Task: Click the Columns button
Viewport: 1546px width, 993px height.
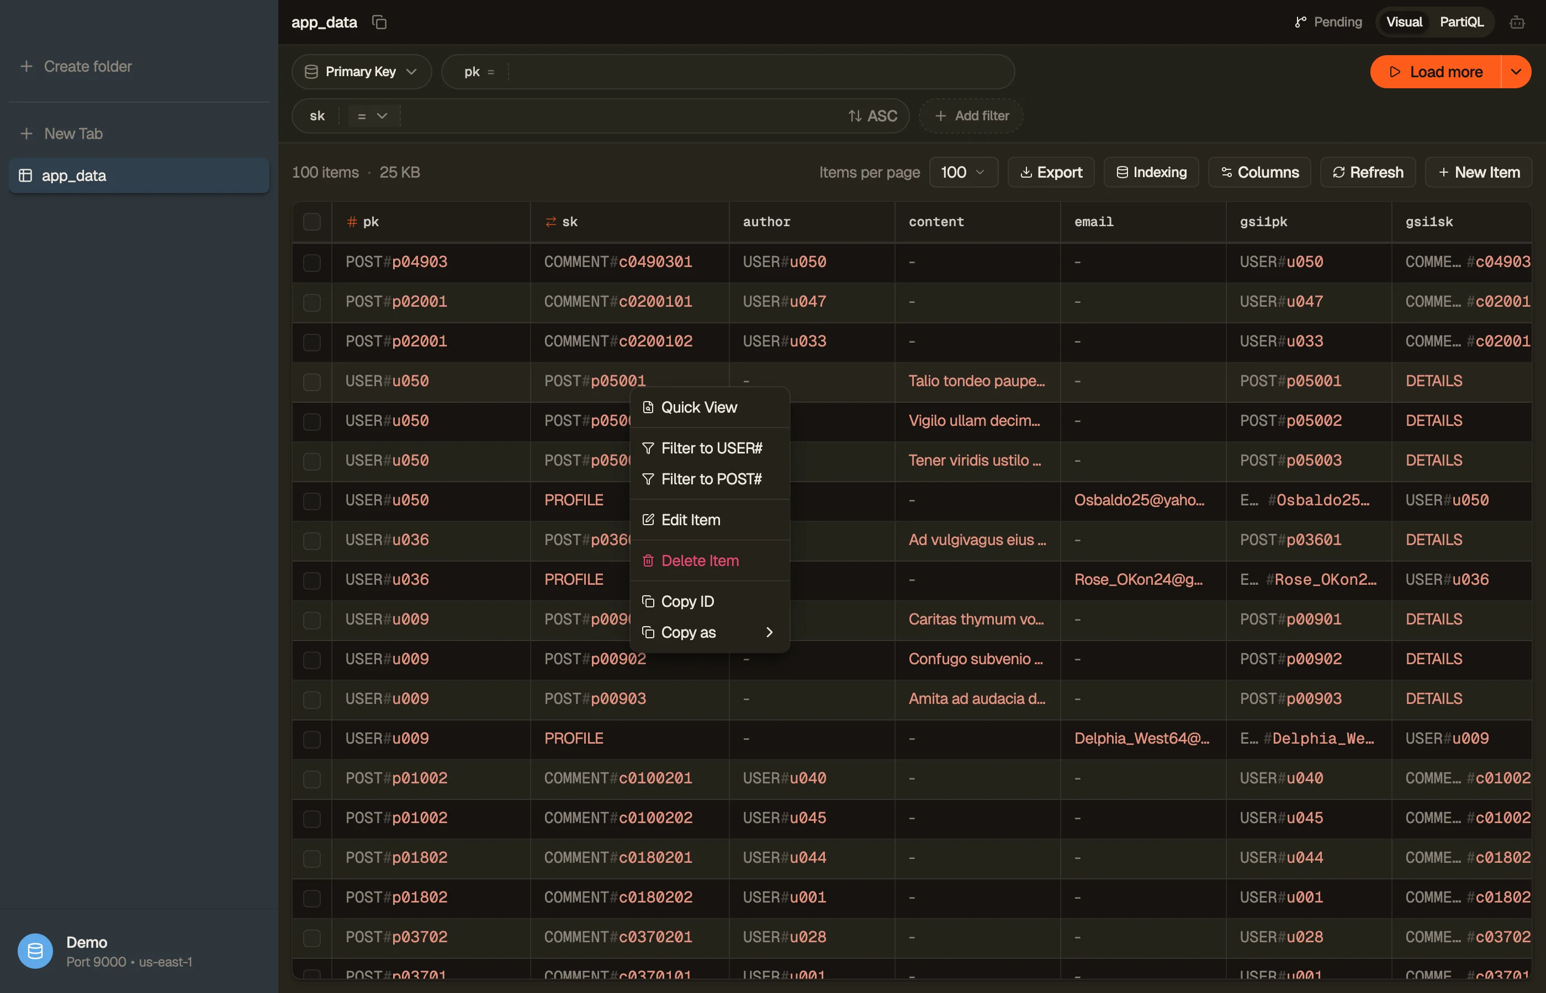Action: (x=1259, y=172)
